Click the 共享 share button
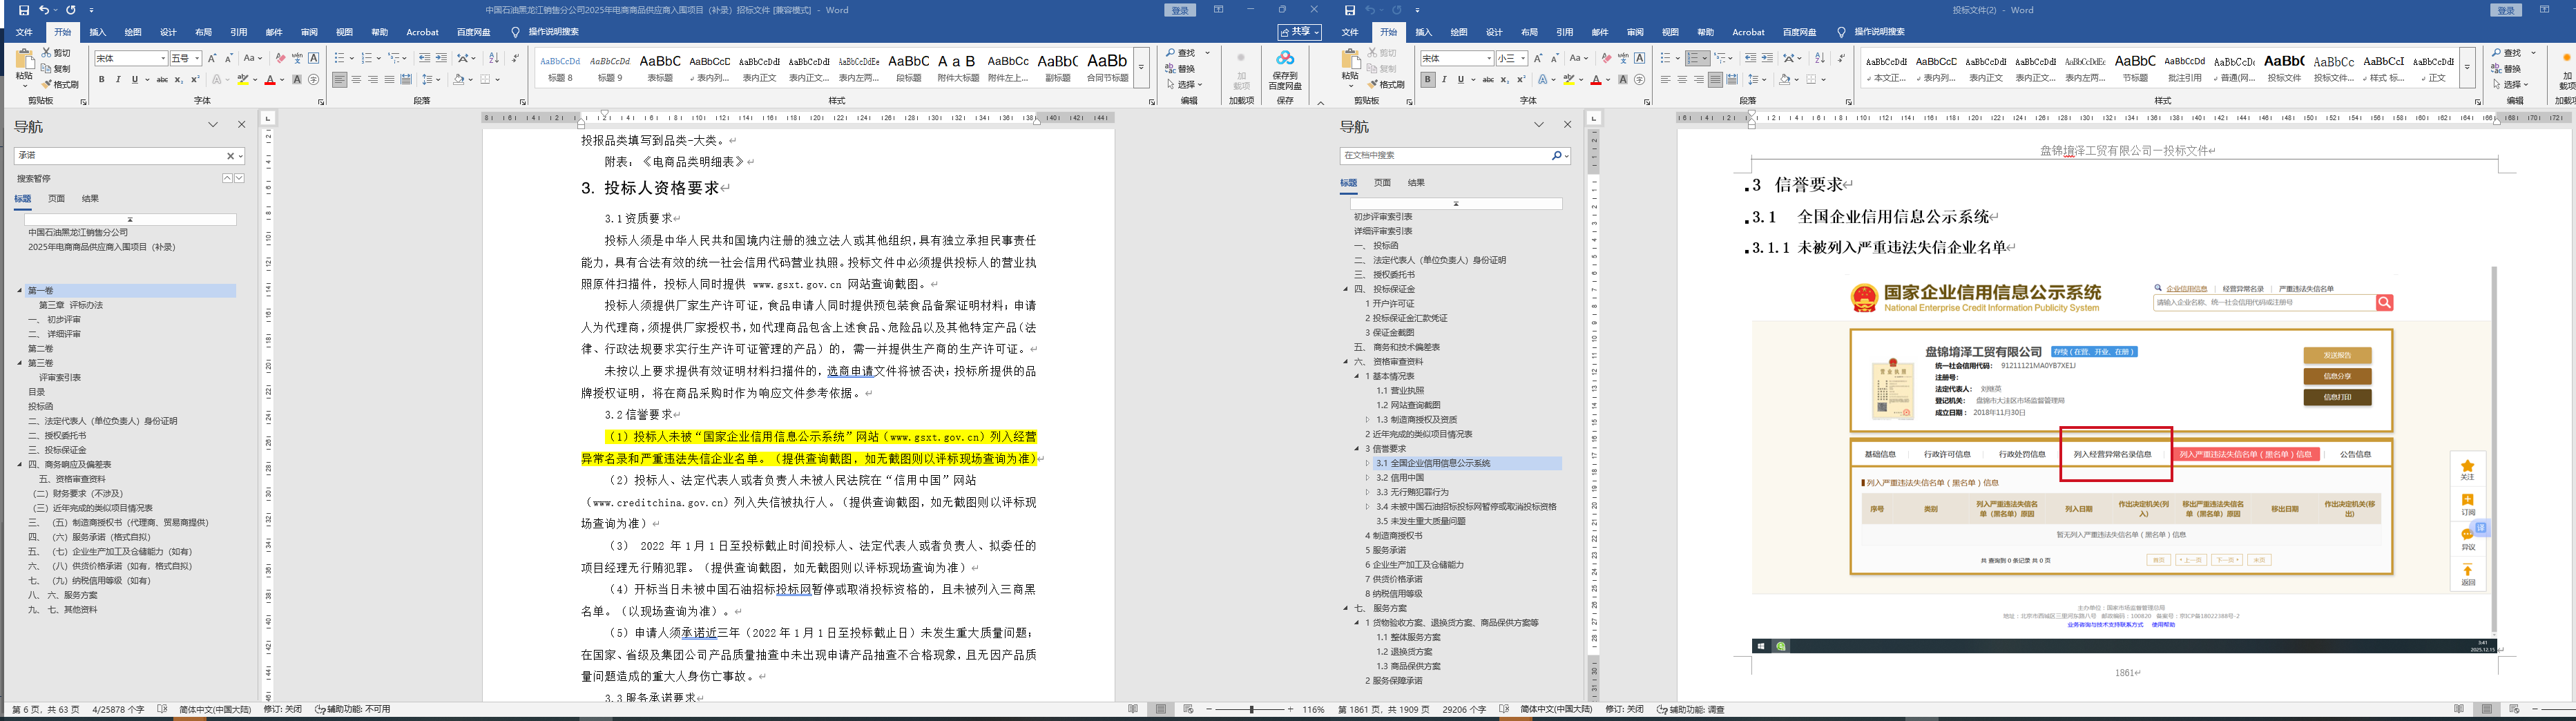Image resolution: width=2576 pixels, height=721 pixels. [x=1299, y=32]
